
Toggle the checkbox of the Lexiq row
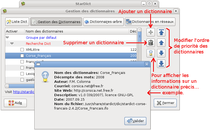tap(22, 74)
